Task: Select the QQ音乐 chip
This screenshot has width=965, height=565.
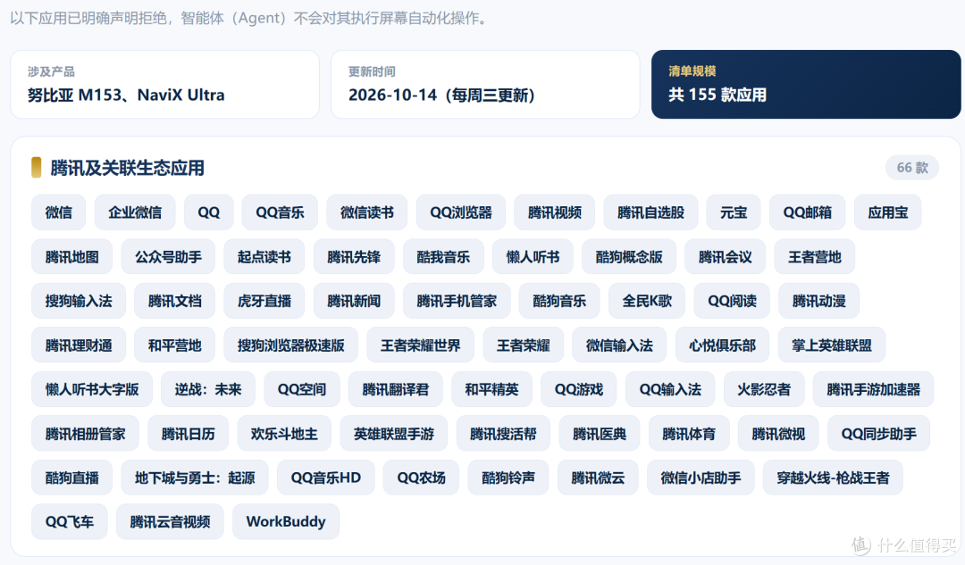Action: (280, 212)
